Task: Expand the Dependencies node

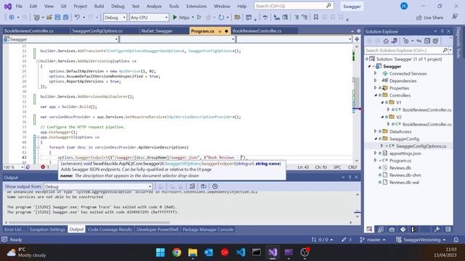Action: coord(376,80)
